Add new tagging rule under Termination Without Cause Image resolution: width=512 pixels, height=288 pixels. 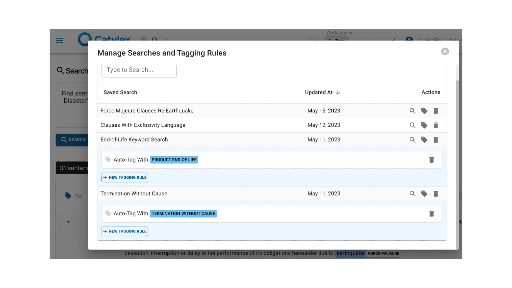[x=125, y=231]
